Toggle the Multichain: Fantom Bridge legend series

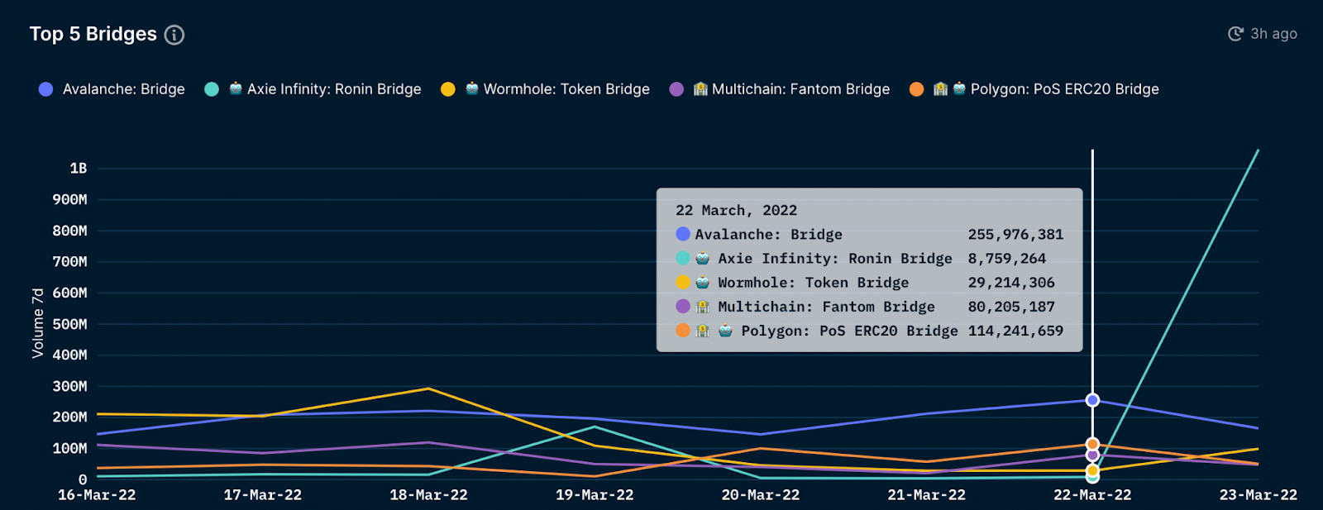(x=779, y=89)
